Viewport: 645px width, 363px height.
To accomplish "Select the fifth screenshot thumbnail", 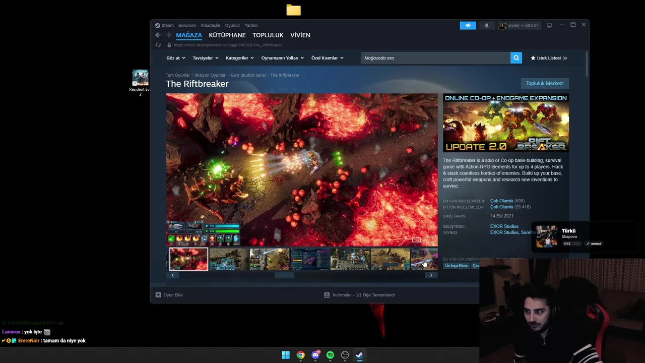I will tap(350, 259).
